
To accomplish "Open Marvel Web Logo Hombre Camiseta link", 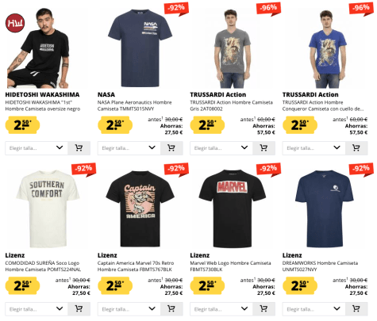I will [x=230, y=266].
